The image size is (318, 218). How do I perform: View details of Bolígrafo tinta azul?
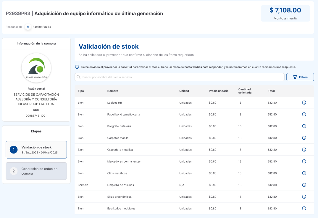pos(304,126)
